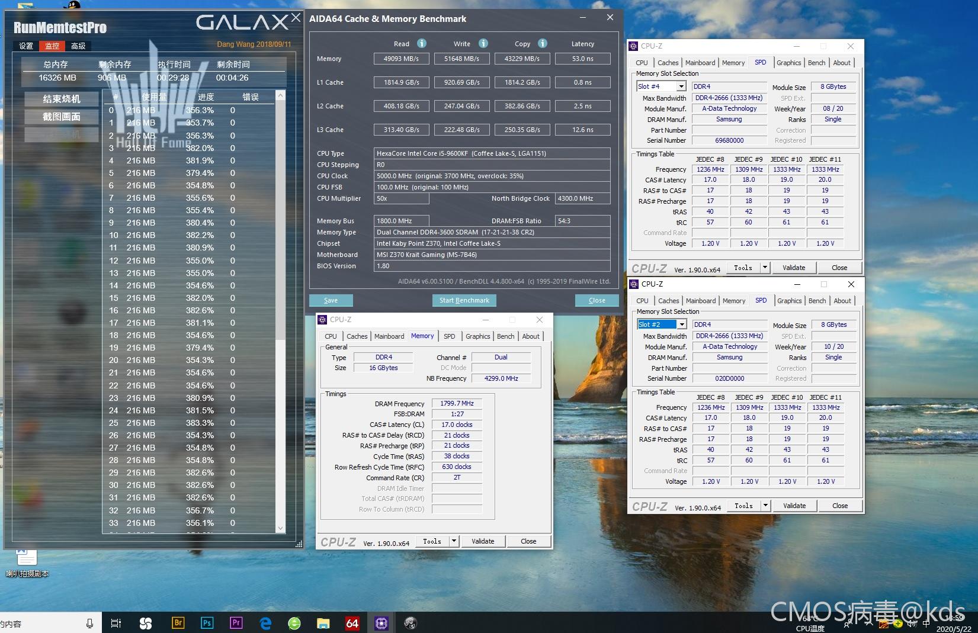Click the Memory latency value 53.0 ns
978x633 pixels.
pos(583,59)
